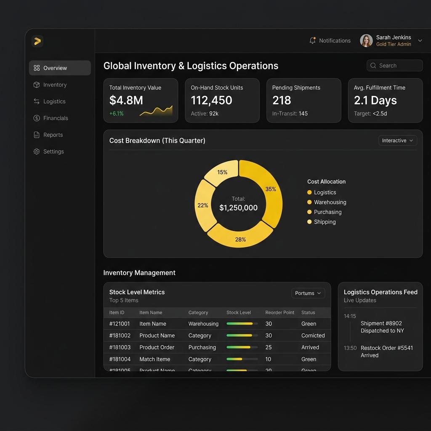Click the Match Iteme name cell
Image resolution: width=431 pixels, height=431 pixels.
pos(155,359)
